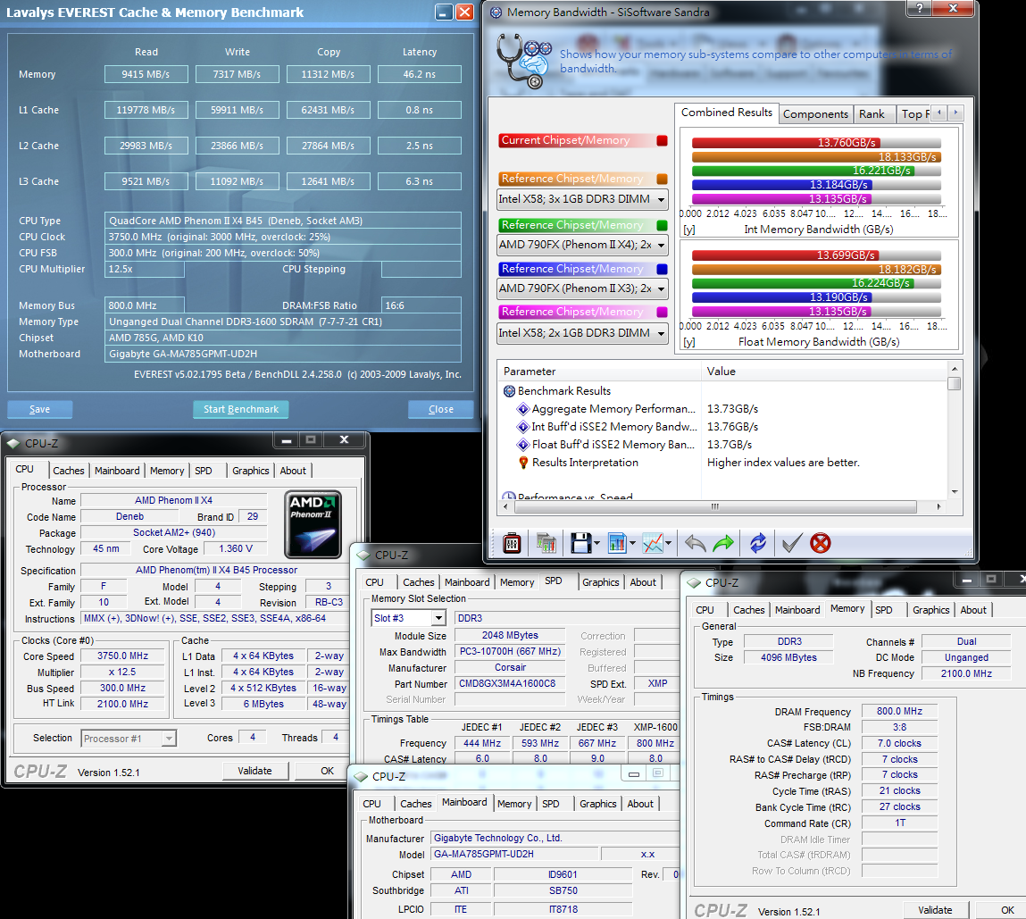The image size is (1026, 919).
Task: Open SPD tab in the CPU-Z Memory window
Action: tap(884, 610)
